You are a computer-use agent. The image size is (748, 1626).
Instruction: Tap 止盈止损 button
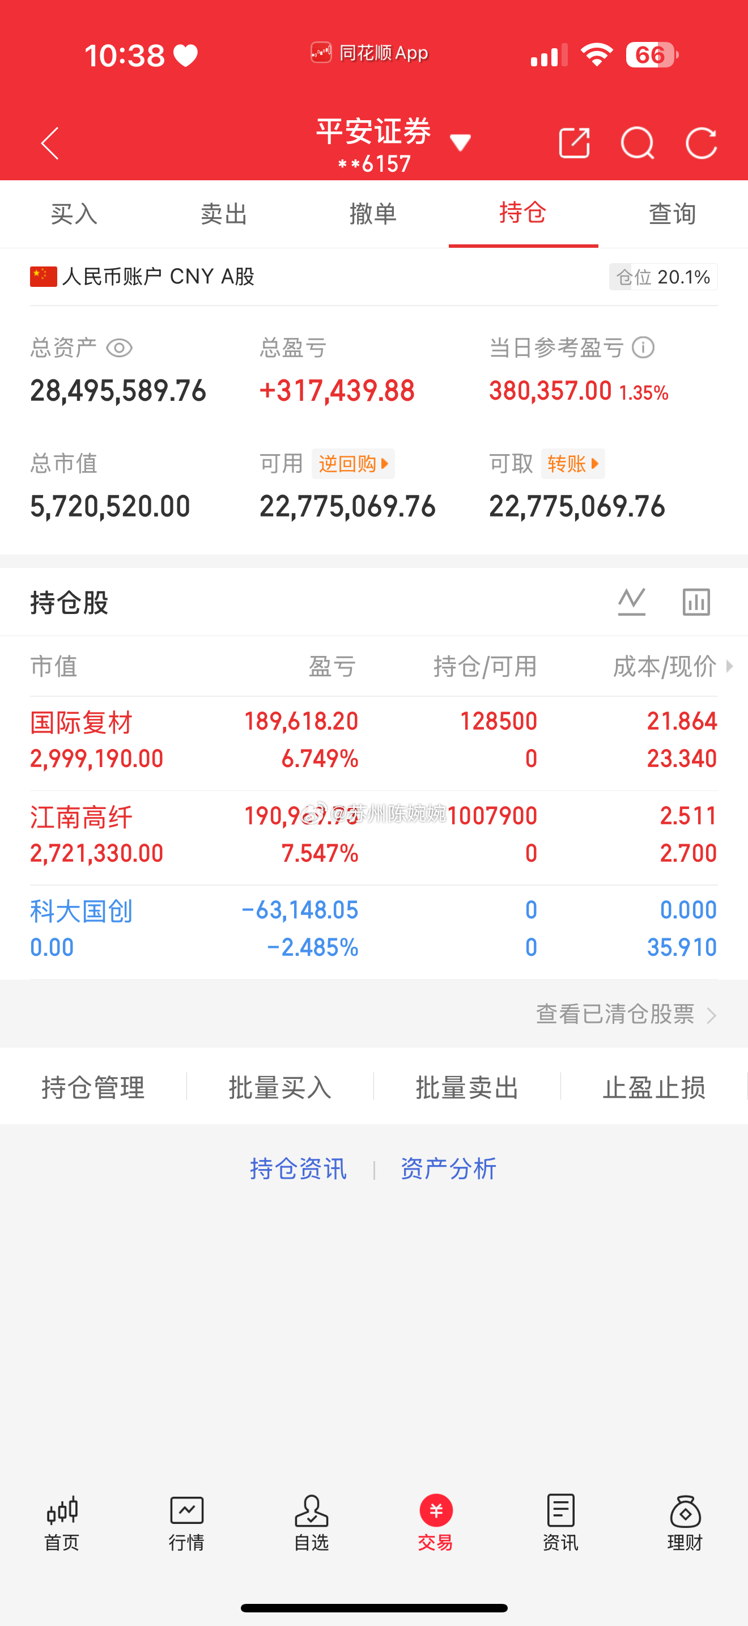pos(654,1087)
